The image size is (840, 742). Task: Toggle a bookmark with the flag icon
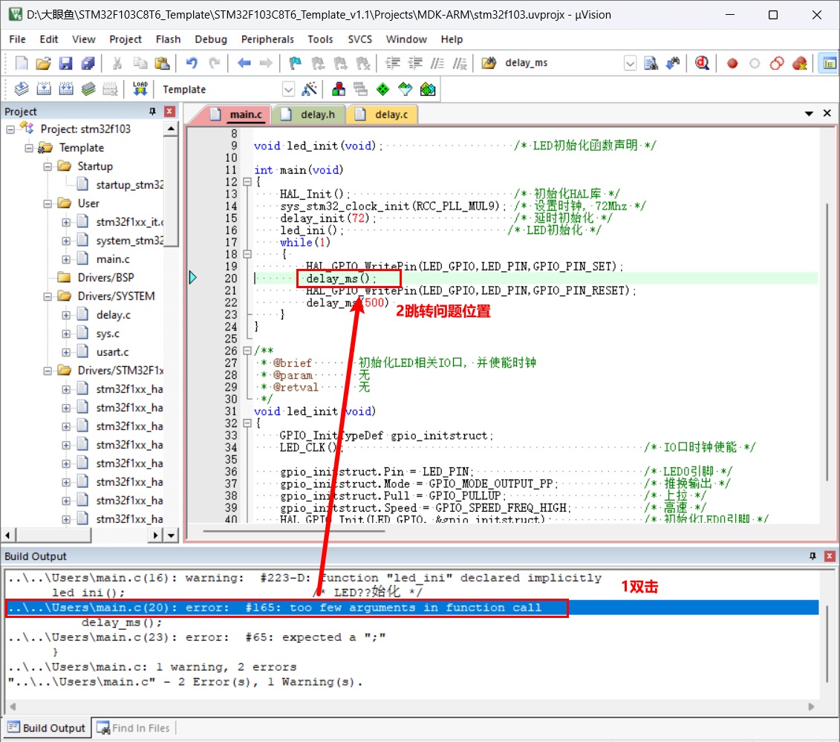click(x=295, y=63)
